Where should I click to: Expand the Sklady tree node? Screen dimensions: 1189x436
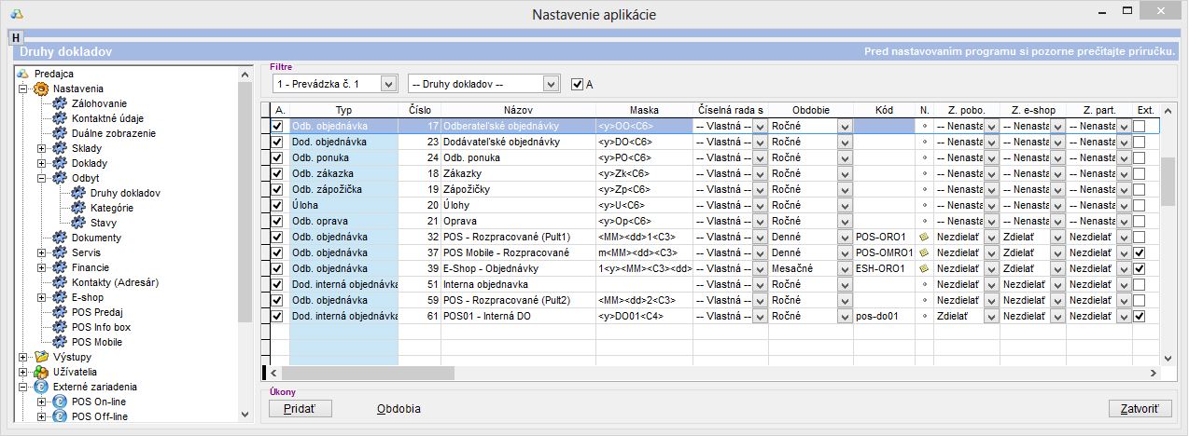(x=41, y=148)
